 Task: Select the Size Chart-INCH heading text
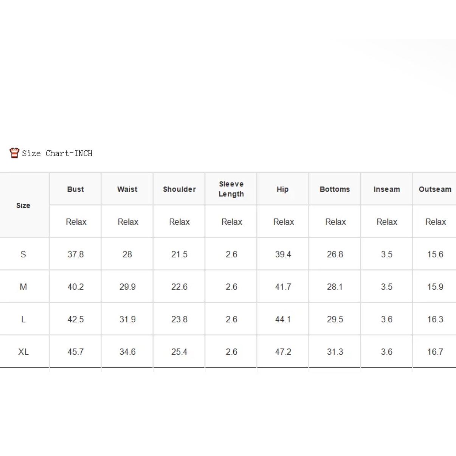coord(57,153)
